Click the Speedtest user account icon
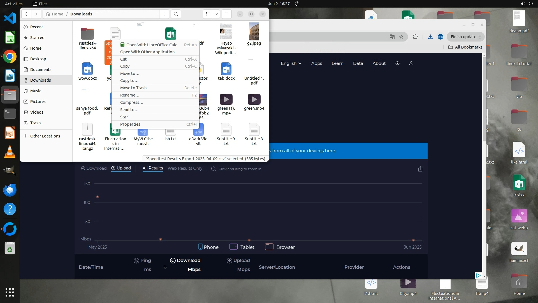The image size is (538, 303). (x=411, y=63)
